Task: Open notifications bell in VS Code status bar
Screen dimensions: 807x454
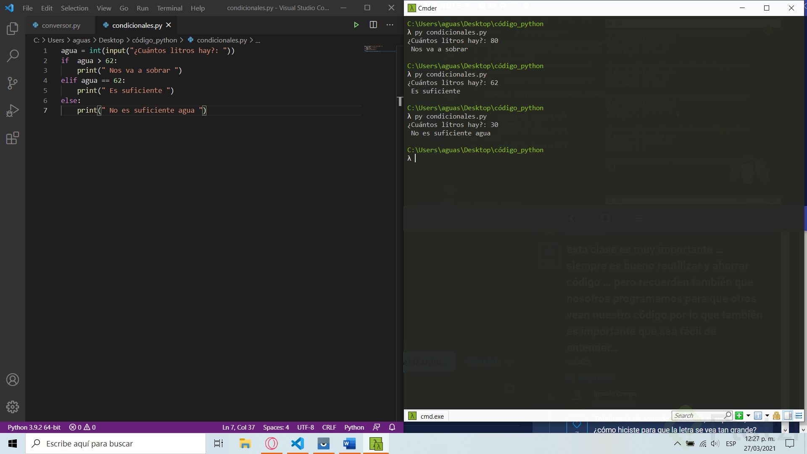Action: 392,427
